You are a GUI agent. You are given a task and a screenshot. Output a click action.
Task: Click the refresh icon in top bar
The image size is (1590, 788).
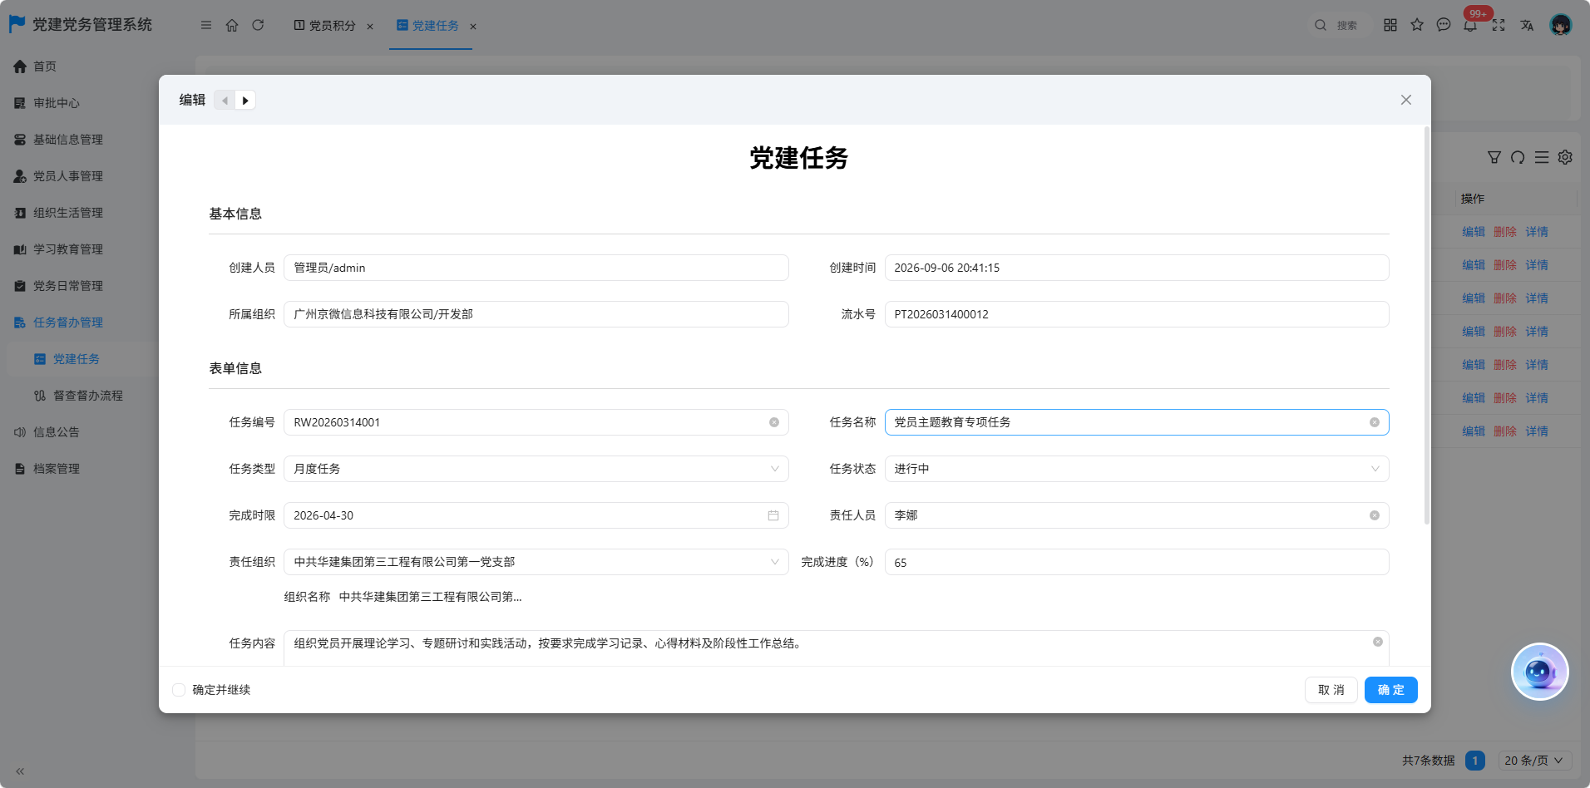click(x=258, y=25)
